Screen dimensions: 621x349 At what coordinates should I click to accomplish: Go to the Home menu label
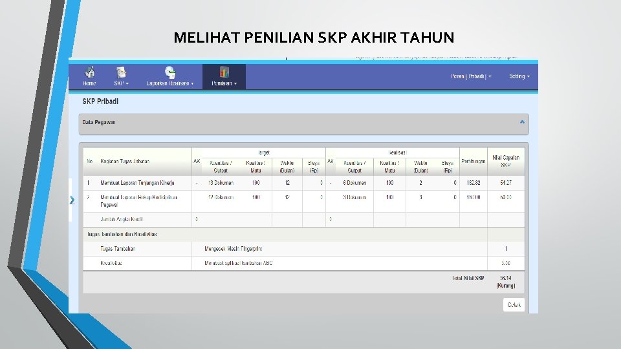pos(89,83)
